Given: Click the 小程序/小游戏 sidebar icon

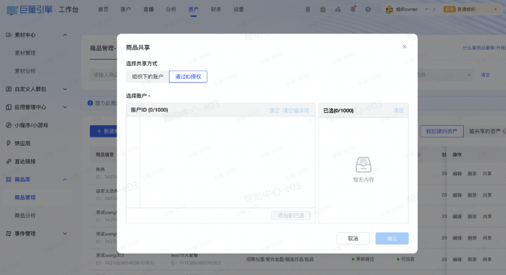Looking at the screenshot, I should tap(9, 125).
